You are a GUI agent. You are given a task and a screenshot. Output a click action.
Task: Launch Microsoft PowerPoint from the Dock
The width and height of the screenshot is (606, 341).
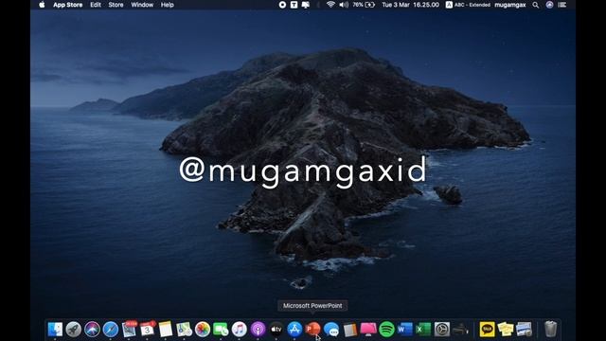[313, 330]
